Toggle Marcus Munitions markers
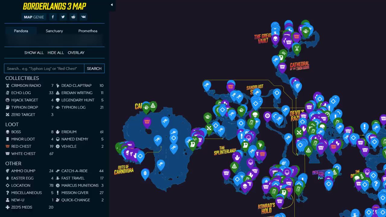The image size is (386, 217). 80,185
